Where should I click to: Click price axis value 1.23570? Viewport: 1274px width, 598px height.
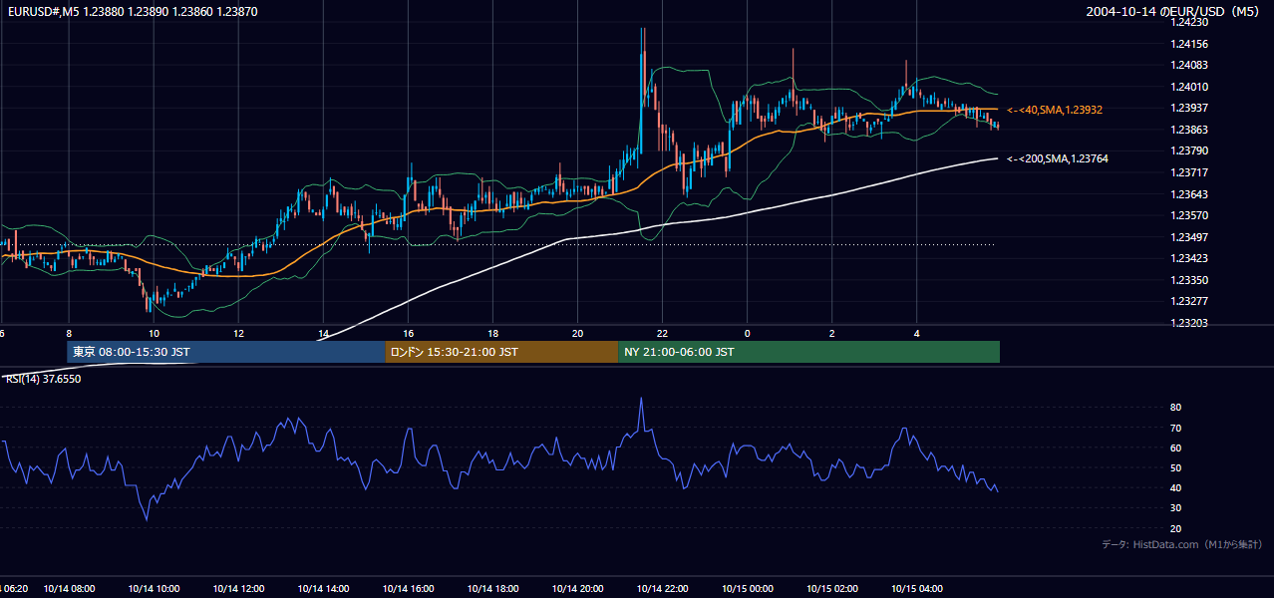pyautogui.click(x=1188, y=215)
